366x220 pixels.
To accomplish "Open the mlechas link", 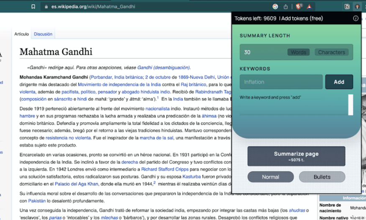I will pos(109,217).
